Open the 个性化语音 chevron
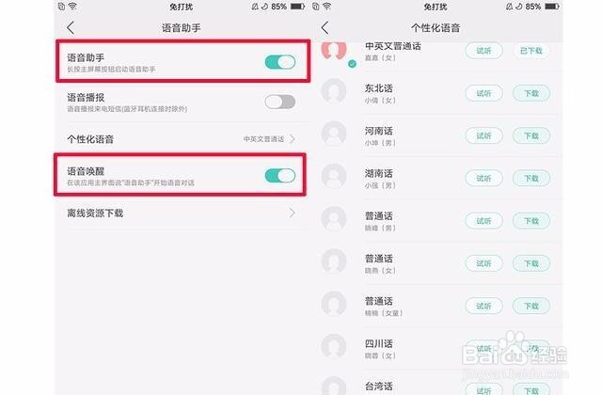Viewport: 602px width, 395px height. pos(293,138)
